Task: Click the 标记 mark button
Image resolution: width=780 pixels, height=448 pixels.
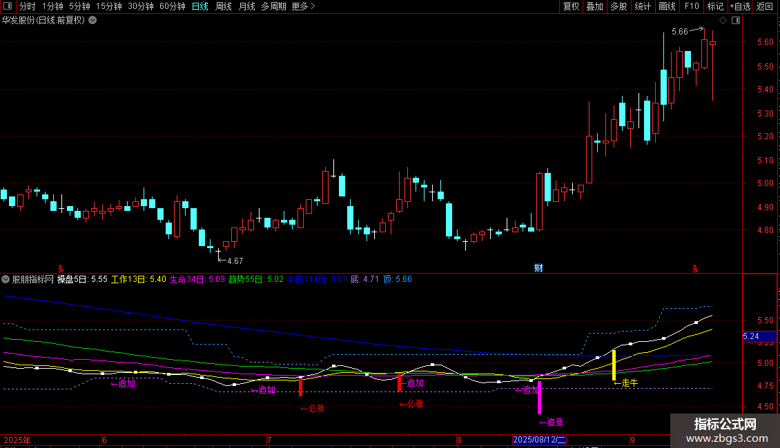Action: point(715,6)
